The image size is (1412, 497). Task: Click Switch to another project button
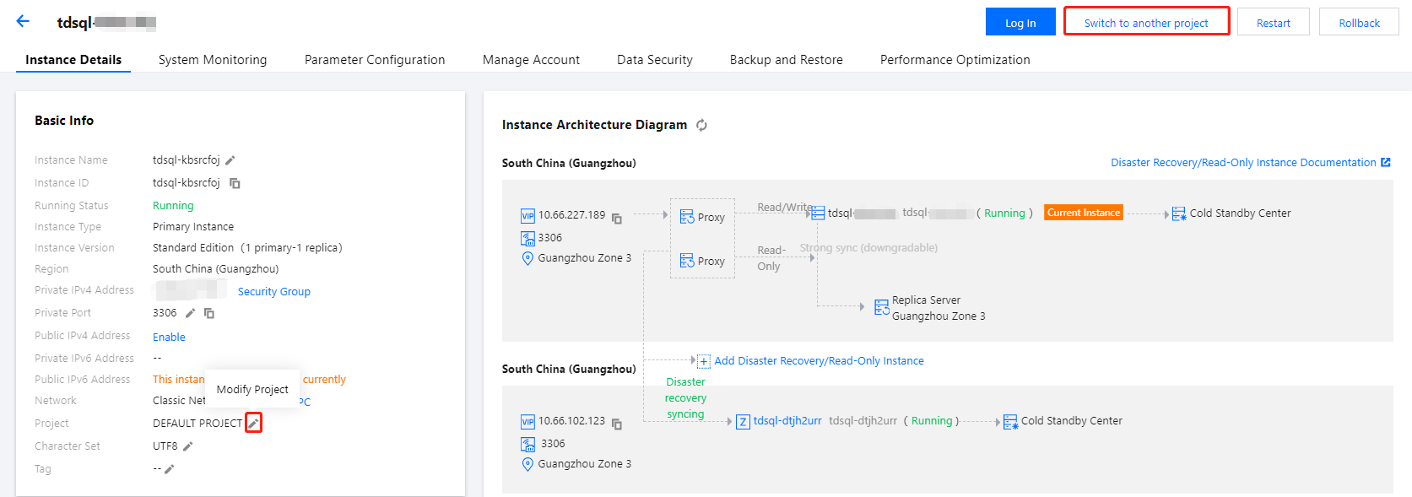click(x=1146, y=23)
